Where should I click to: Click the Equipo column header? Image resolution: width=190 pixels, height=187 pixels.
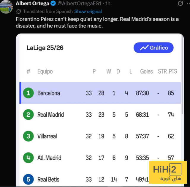[45, 71]
